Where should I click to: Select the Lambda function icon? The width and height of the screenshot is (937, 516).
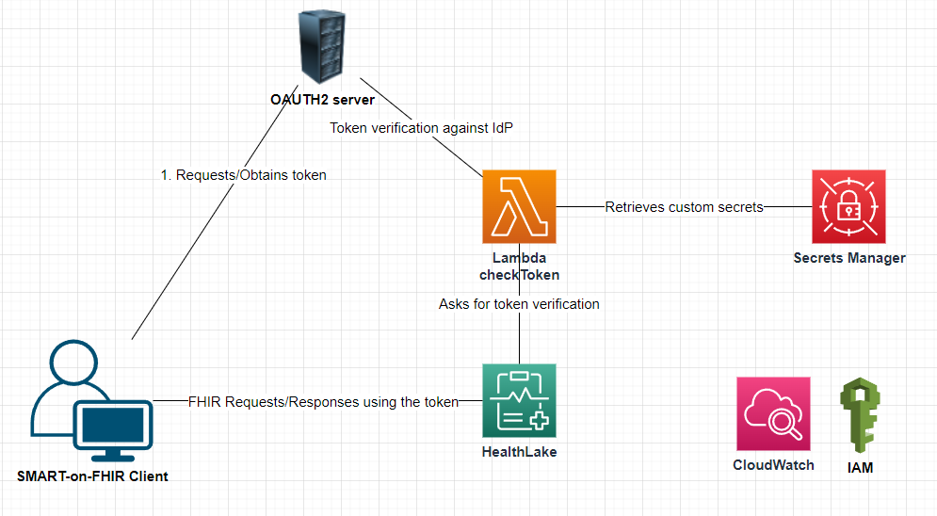point(519,206)
